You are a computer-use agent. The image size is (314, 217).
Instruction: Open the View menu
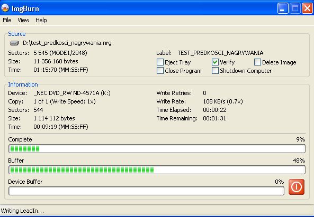click(x=23, y=20)
